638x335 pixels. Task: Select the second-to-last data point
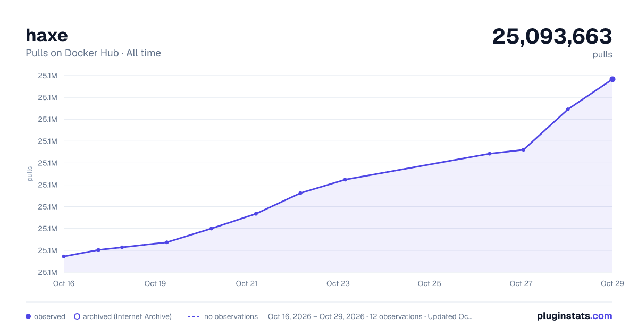click(x=568, y=110)
